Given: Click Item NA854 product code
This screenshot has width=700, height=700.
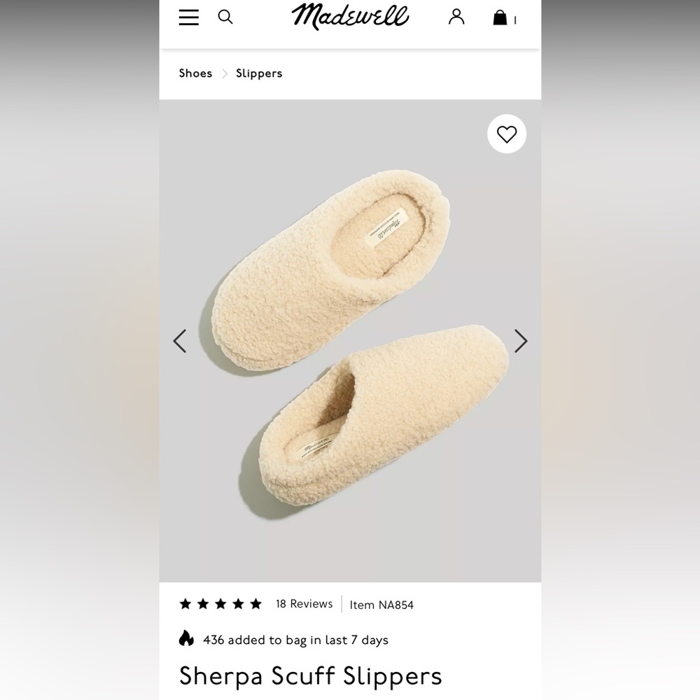Looking at the screenshot, I should [381, 605].
